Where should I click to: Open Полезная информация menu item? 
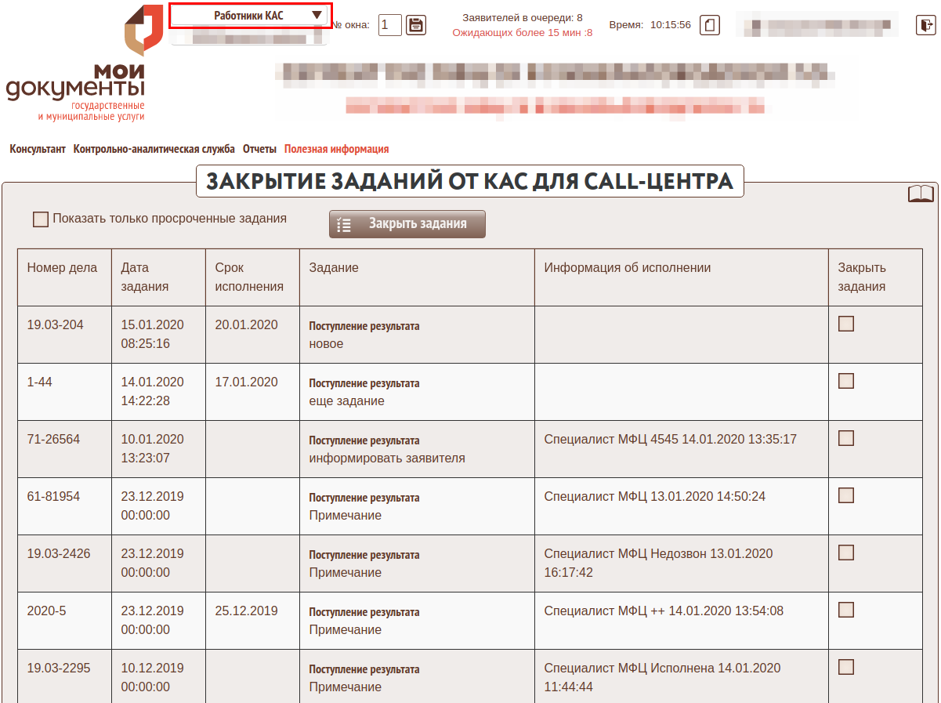[x=336, y=149]
